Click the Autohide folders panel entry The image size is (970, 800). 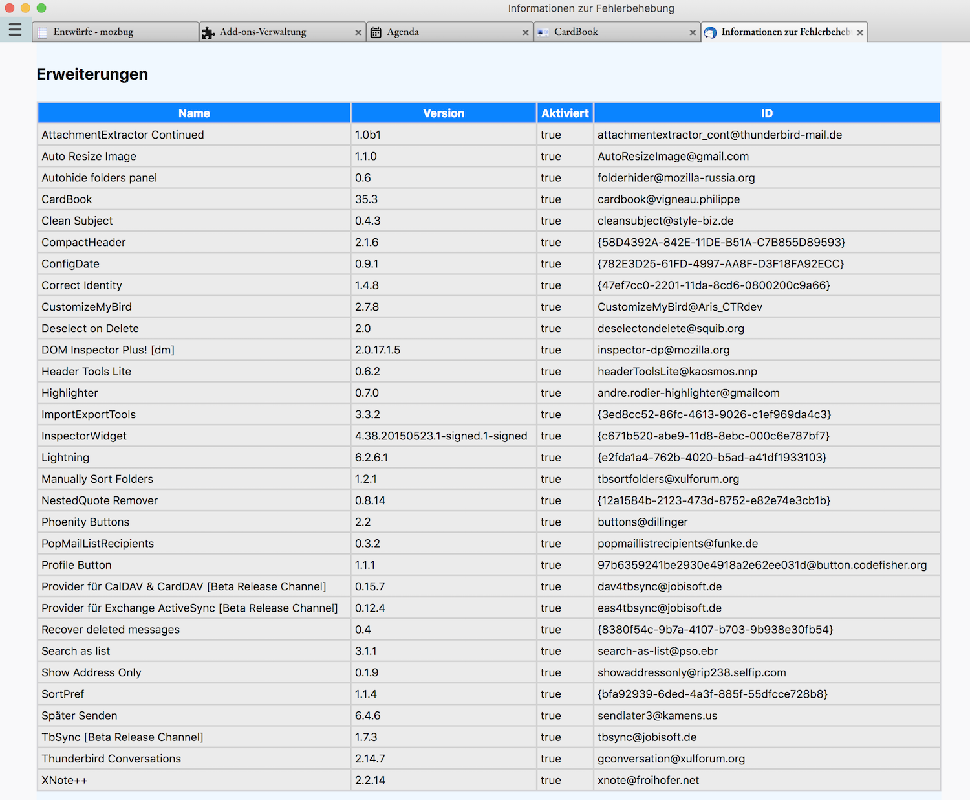click(x=194, y=178)
